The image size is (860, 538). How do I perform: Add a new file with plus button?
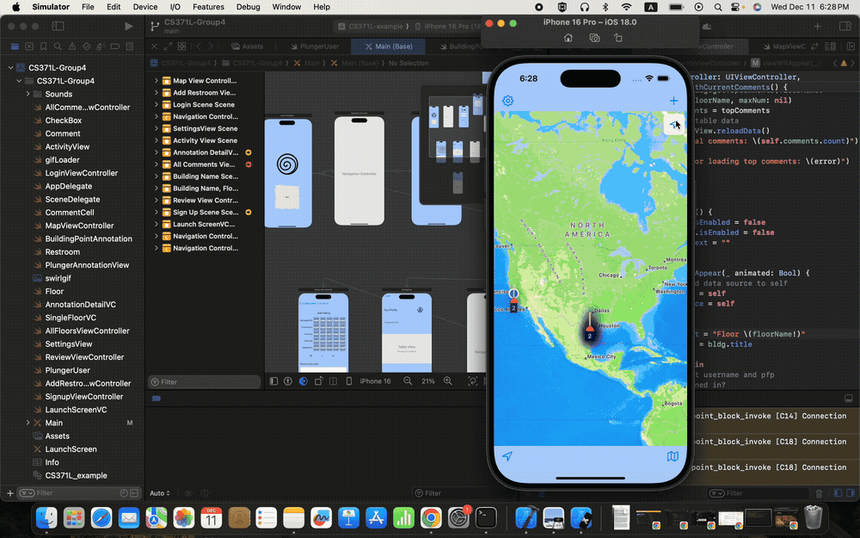pyautogui.click(x=9, y=493)
